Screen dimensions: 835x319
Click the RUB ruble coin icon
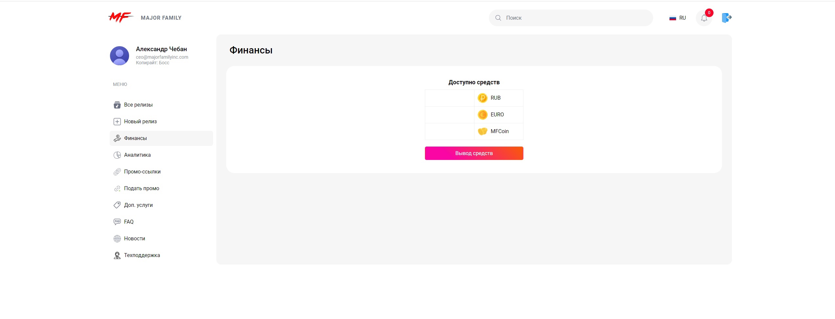tap(482, 98)
